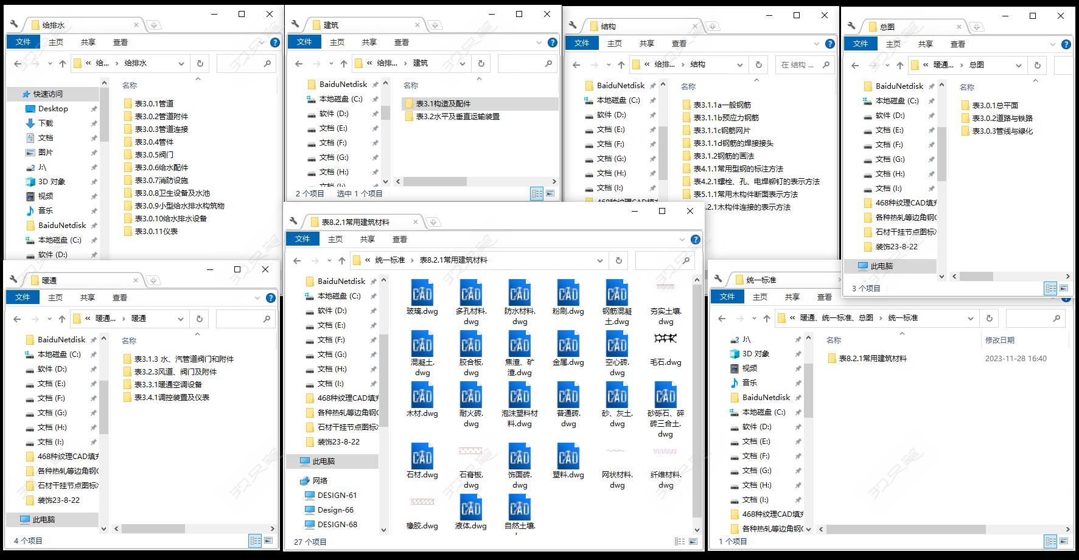This screenshot has height=560, width=1079.
Task: Open the 文件 menu in 结构 window
Action: click(x=582, y=43)
